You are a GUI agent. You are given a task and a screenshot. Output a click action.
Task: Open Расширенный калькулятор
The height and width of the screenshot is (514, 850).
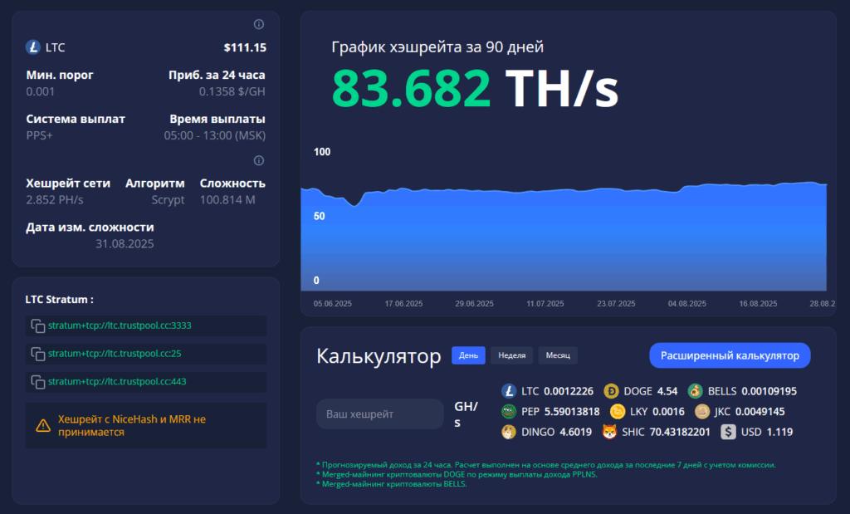730,355
